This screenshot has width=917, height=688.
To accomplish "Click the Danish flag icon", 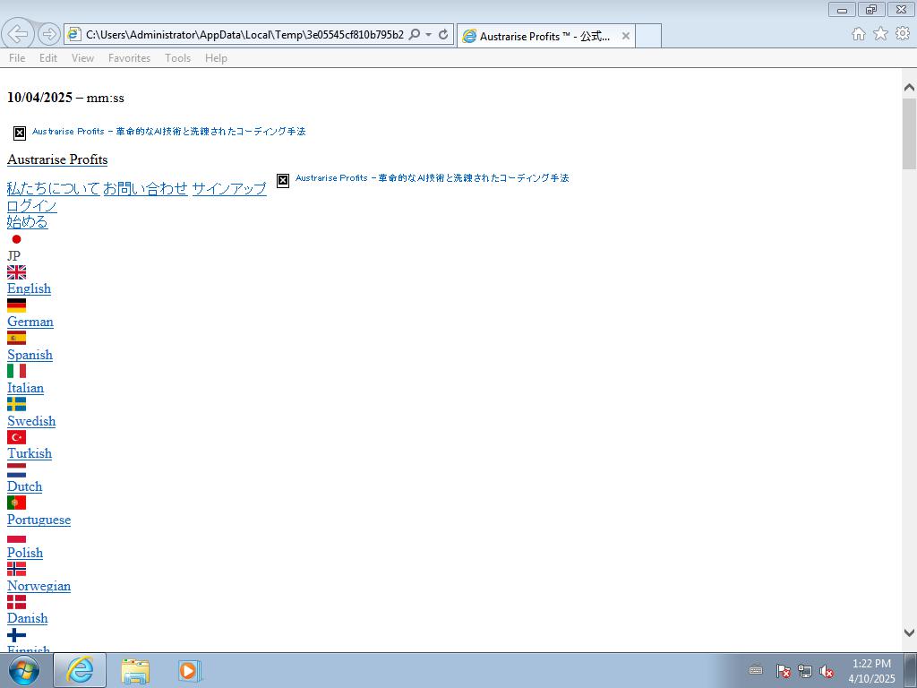I will click(x=16, y=602).
